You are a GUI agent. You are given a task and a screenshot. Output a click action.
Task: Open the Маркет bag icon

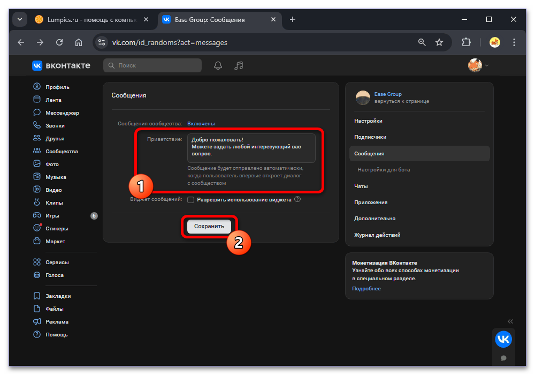pos(37,241)
